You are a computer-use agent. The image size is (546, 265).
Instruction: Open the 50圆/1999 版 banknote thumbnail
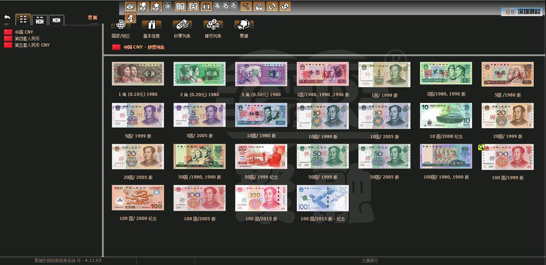point(323,156)
